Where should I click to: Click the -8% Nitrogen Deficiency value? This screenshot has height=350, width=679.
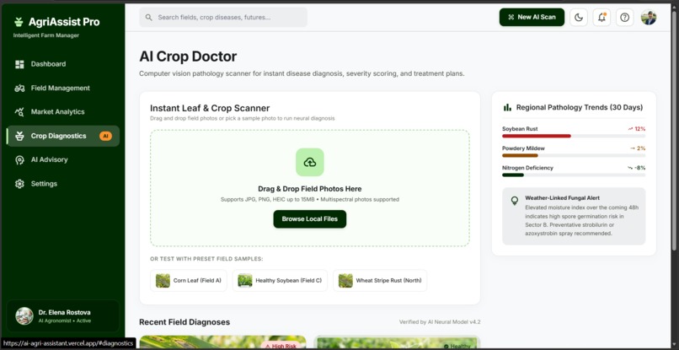640,168
